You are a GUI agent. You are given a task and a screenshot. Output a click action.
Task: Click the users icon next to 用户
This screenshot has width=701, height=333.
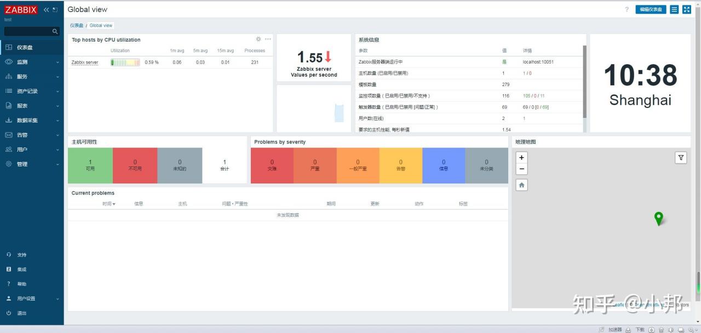coord(9,150)
